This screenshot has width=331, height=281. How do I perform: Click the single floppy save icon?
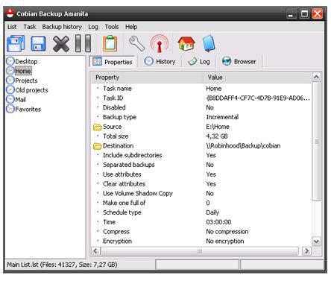coord(38,43)
